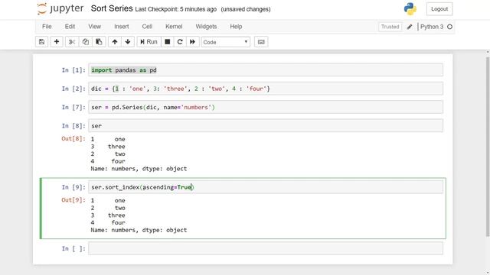This screenshot has height=275, width=490.
Task: Copy selected cells icon
Action: [85, 42]
